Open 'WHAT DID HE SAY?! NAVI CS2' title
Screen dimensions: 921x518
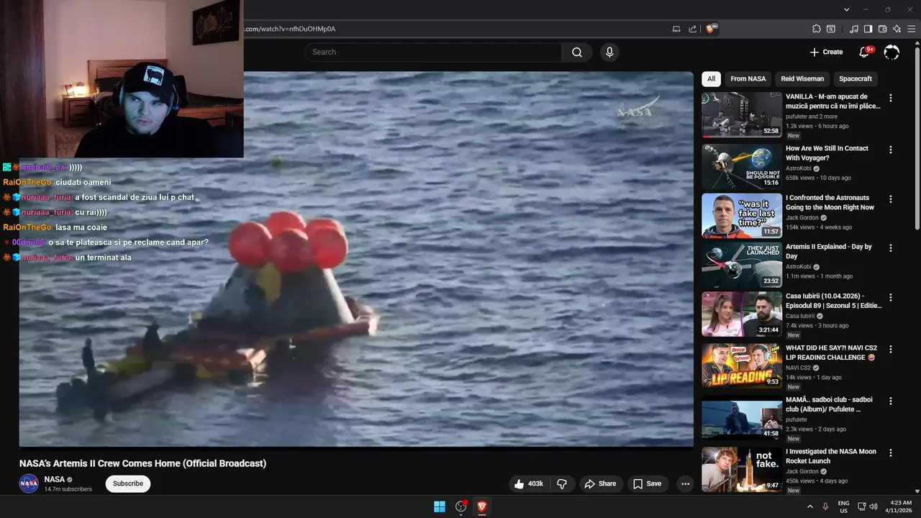coord(832,353)
